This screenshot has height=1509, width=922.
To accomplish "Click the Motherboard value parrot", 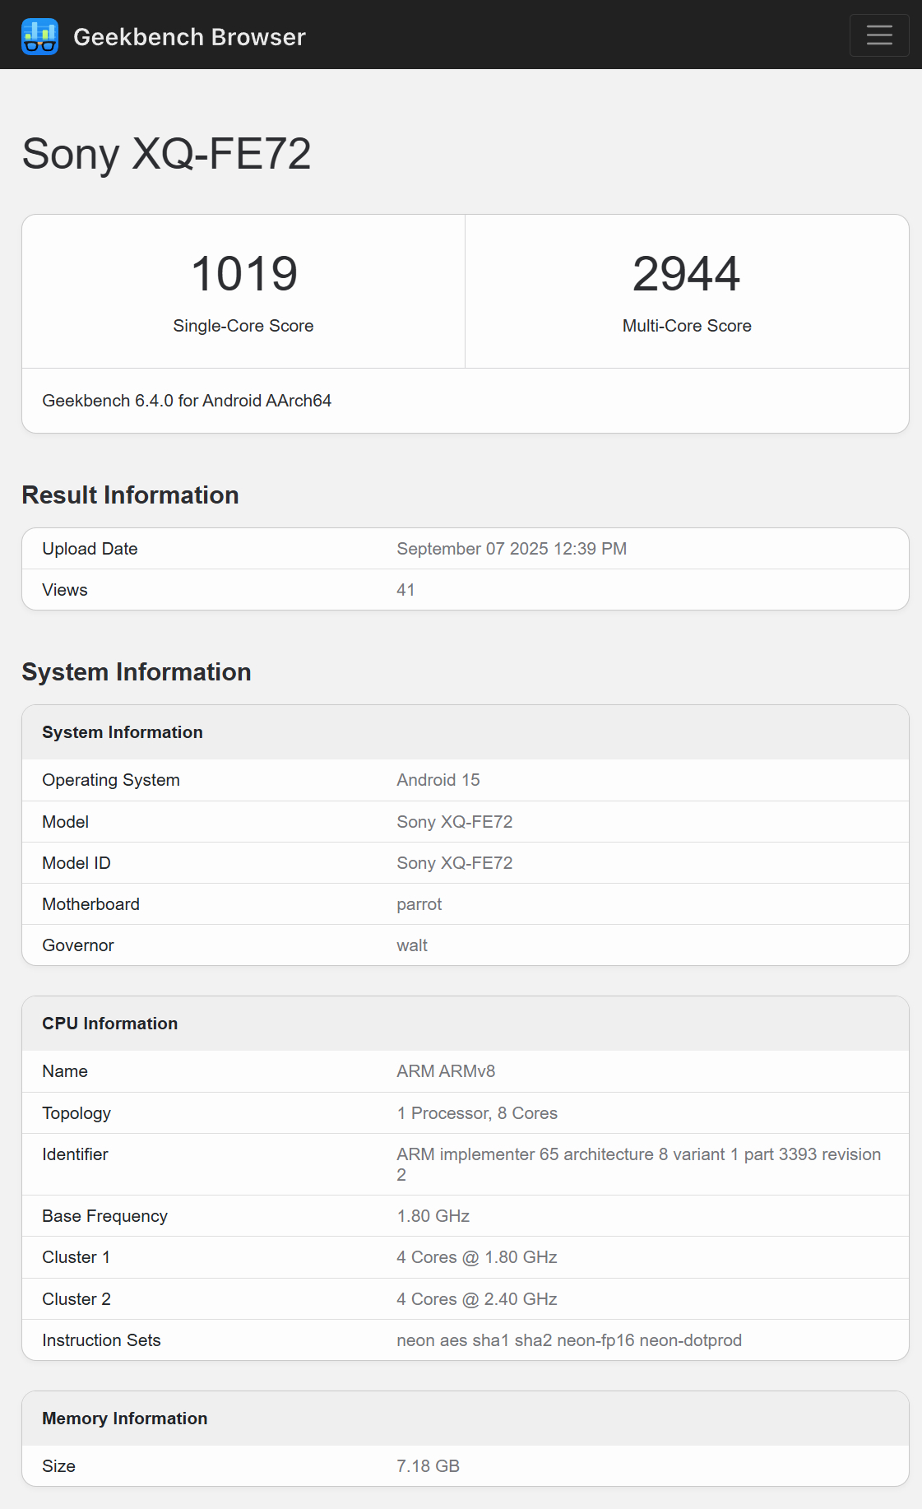I will click(419, 904).
